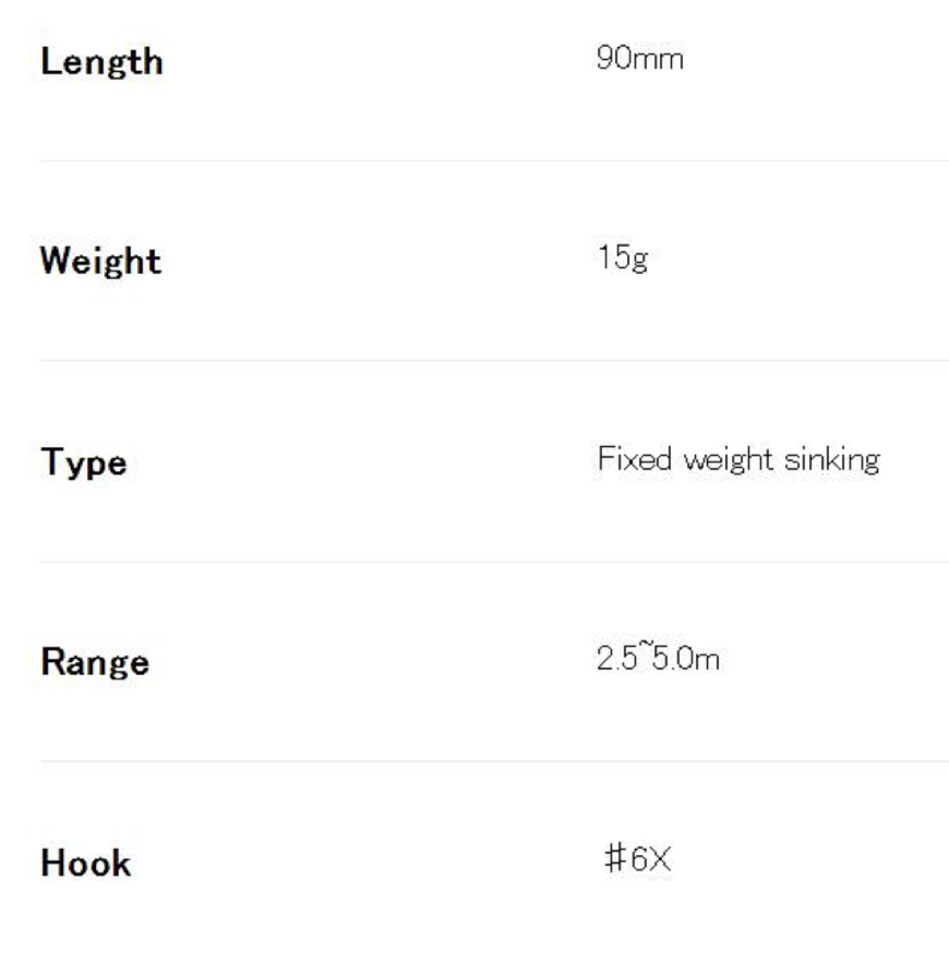
Task: Click the # symbol in Hook value
Action: pos(615,859)
